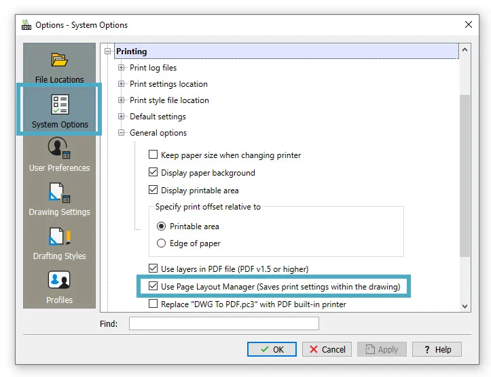Expand the Print log files node
The image size is (491, 377).
(122, 68)
